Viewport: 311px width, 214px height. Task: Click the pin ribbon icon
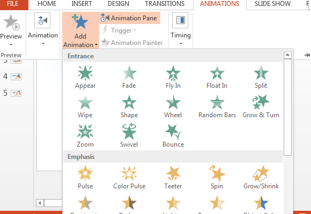click(307, 55)
